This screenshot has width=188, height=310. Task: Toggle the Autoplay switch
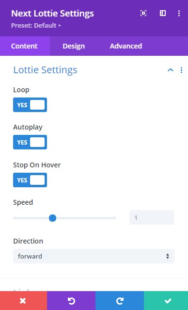click(30, 142)
